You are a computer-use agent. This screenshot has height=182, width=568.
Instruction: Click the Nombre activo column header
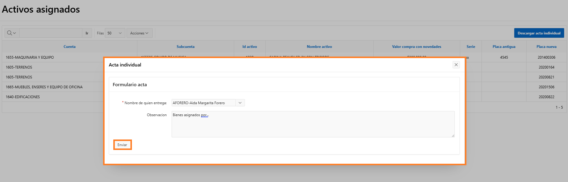click(319, 47)
